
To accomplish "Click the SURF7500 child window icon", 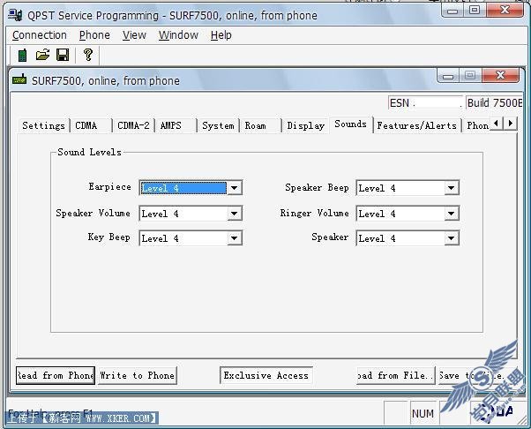I will pos(19,79).
